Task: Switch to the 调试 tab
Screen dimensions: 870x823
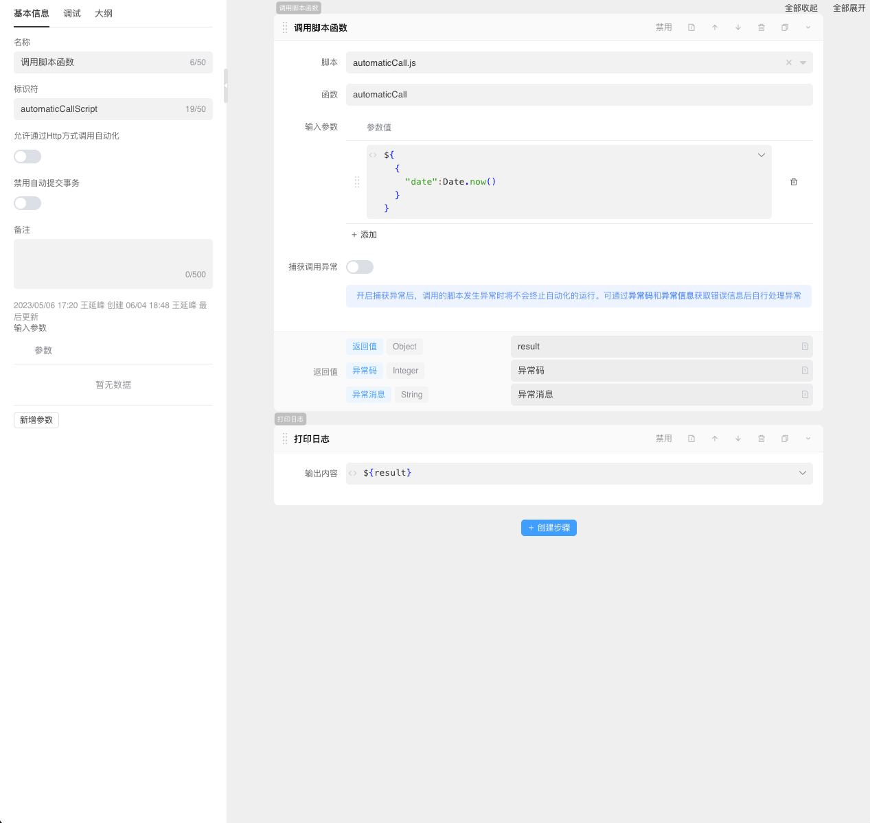Action: [x=72, y=14]
